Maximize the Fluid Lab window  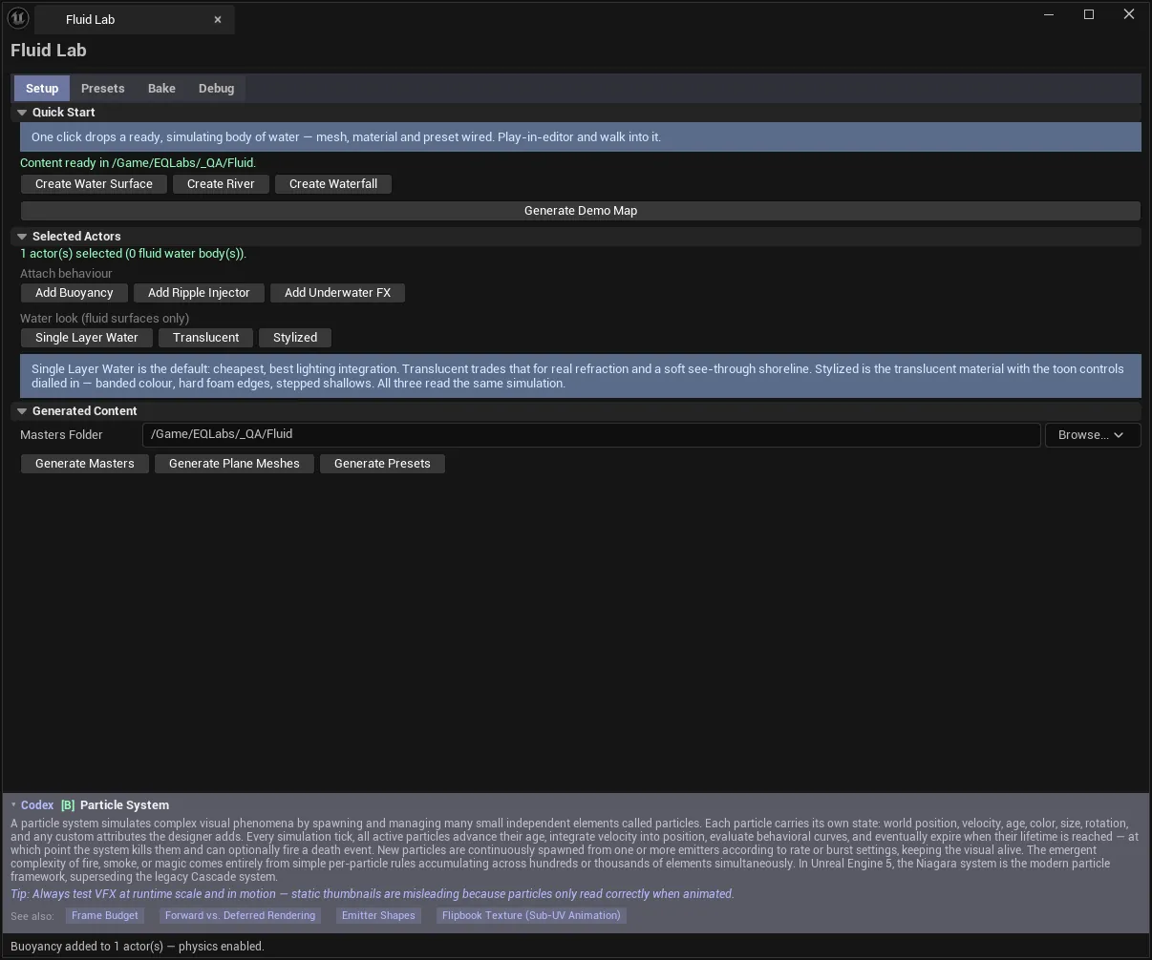[1089, 14]
